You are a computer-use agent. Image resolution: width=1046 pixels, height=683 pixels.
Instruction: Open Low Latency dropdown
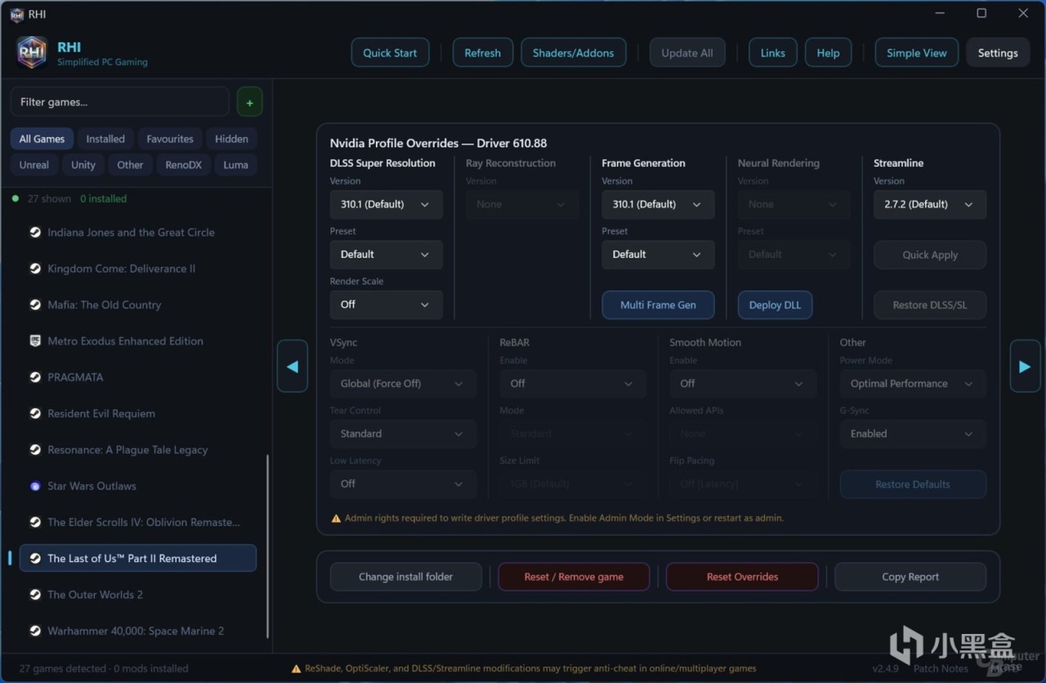(403, 484)
